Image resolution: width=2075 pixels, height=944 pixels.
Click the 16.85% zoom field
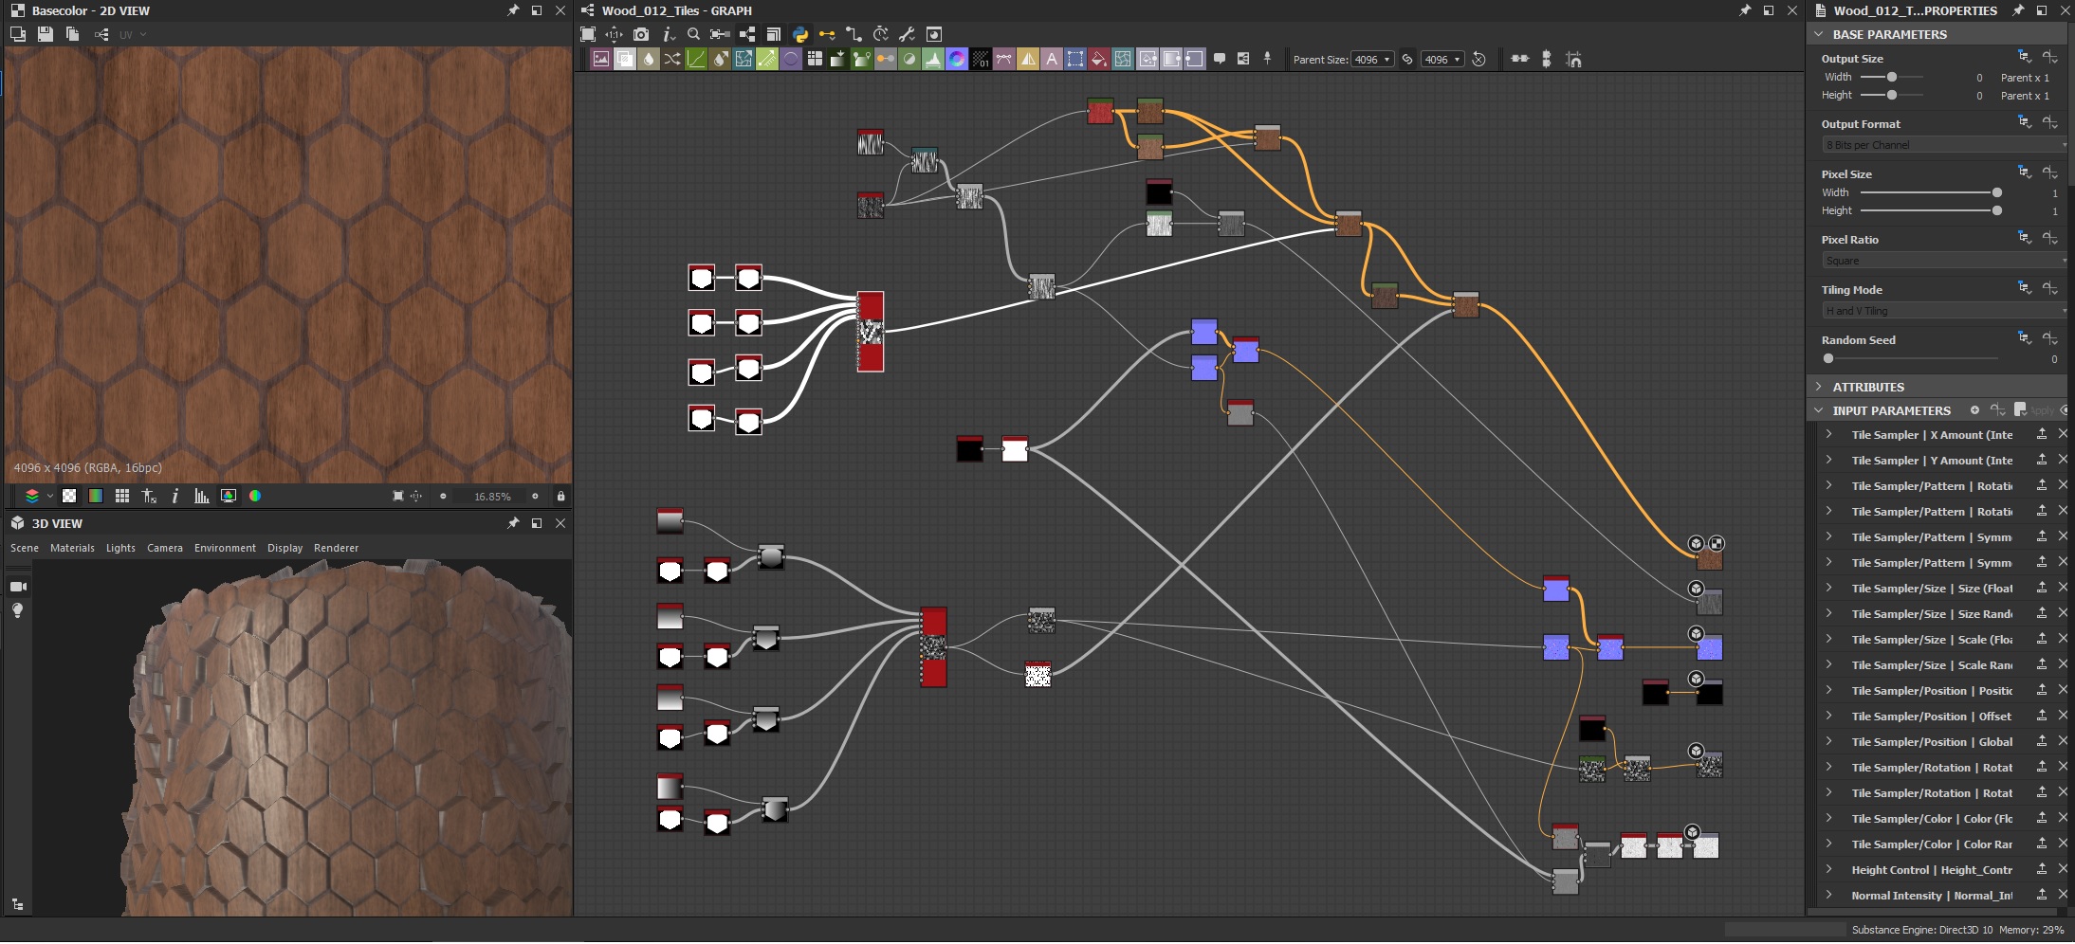click(x=492, y=496)
